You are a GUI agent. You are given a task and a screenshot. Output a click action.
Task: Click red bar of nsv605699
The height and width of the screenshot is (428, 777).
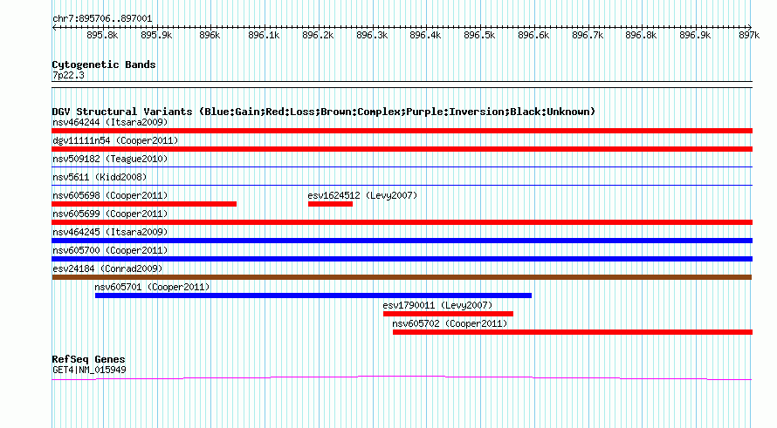pos(402,222)
